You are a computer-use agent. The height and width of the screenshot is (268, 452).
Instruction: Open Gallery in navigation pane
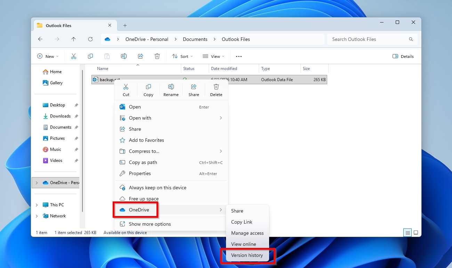pos(56,83)
